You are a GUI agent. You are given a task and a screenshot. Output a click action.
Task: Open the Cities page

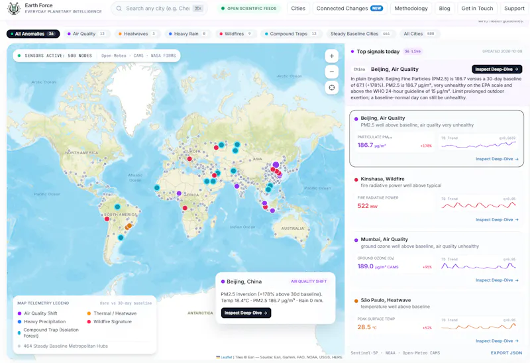point(297,9)
